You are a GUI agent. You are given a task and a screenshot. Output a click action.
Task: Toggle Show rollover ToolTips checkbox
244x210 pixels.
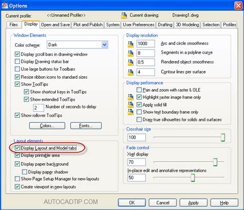(x=17, y=115)
